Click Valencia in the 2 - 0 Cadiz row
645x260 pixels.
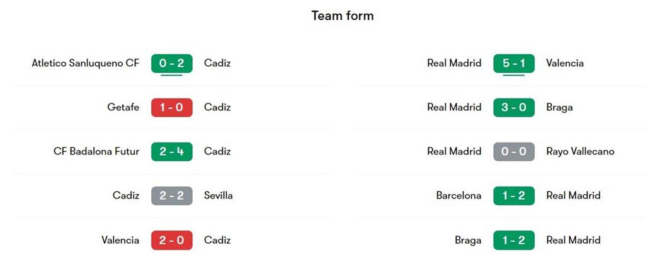(x=120, y=240)
